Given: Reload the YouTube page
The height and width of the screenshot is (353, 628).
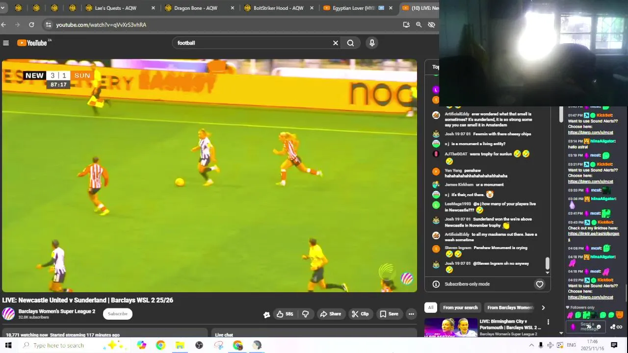Looking at the screenshot, I should (x=31, y=25).
